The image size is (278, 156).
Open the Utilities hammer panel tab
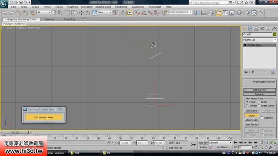pyautogui.click(x=274, y=29)
